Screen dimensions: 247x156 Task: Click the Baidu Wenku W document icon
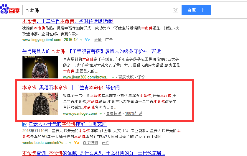25,124
